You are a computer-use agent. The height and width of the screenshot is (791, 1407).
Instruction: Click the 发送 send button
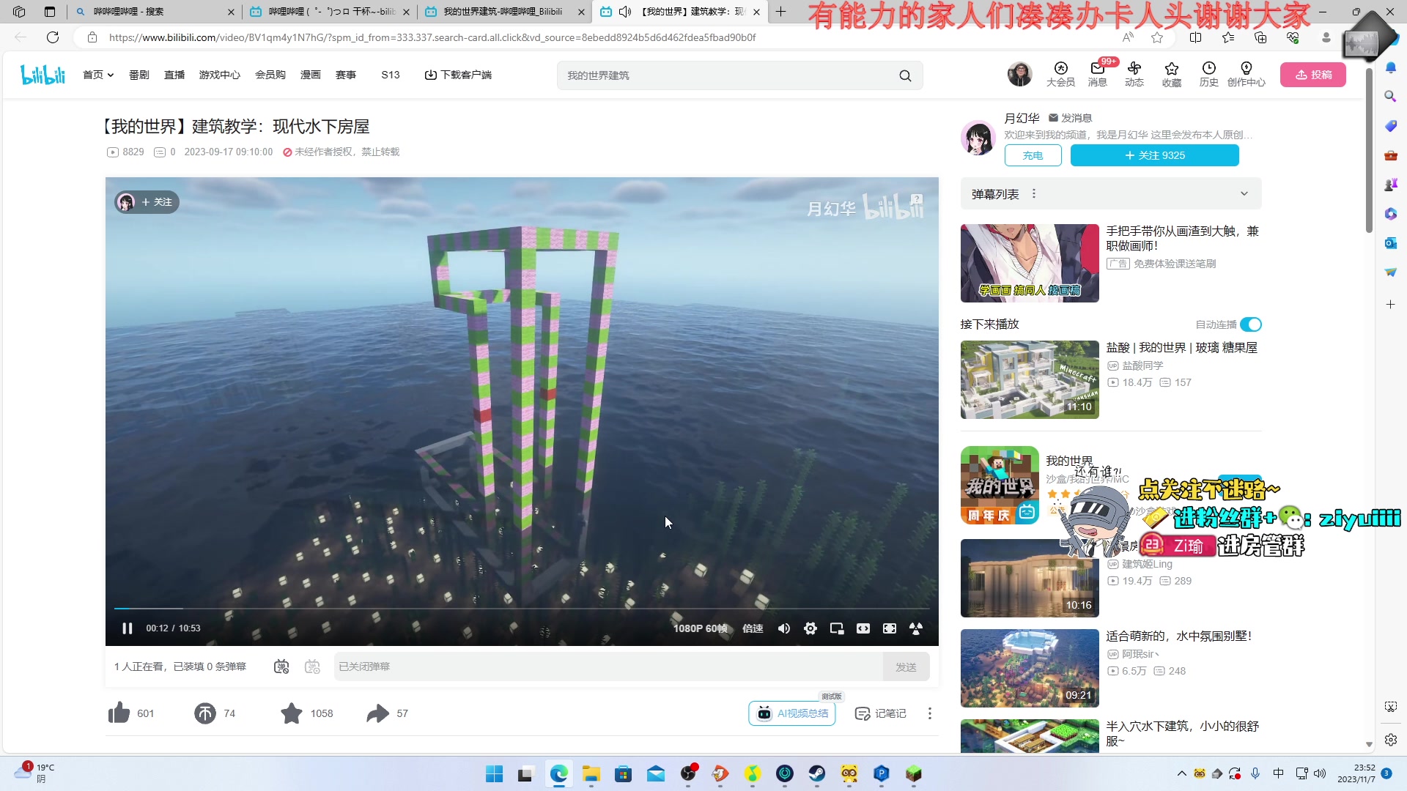click(906, 666)
